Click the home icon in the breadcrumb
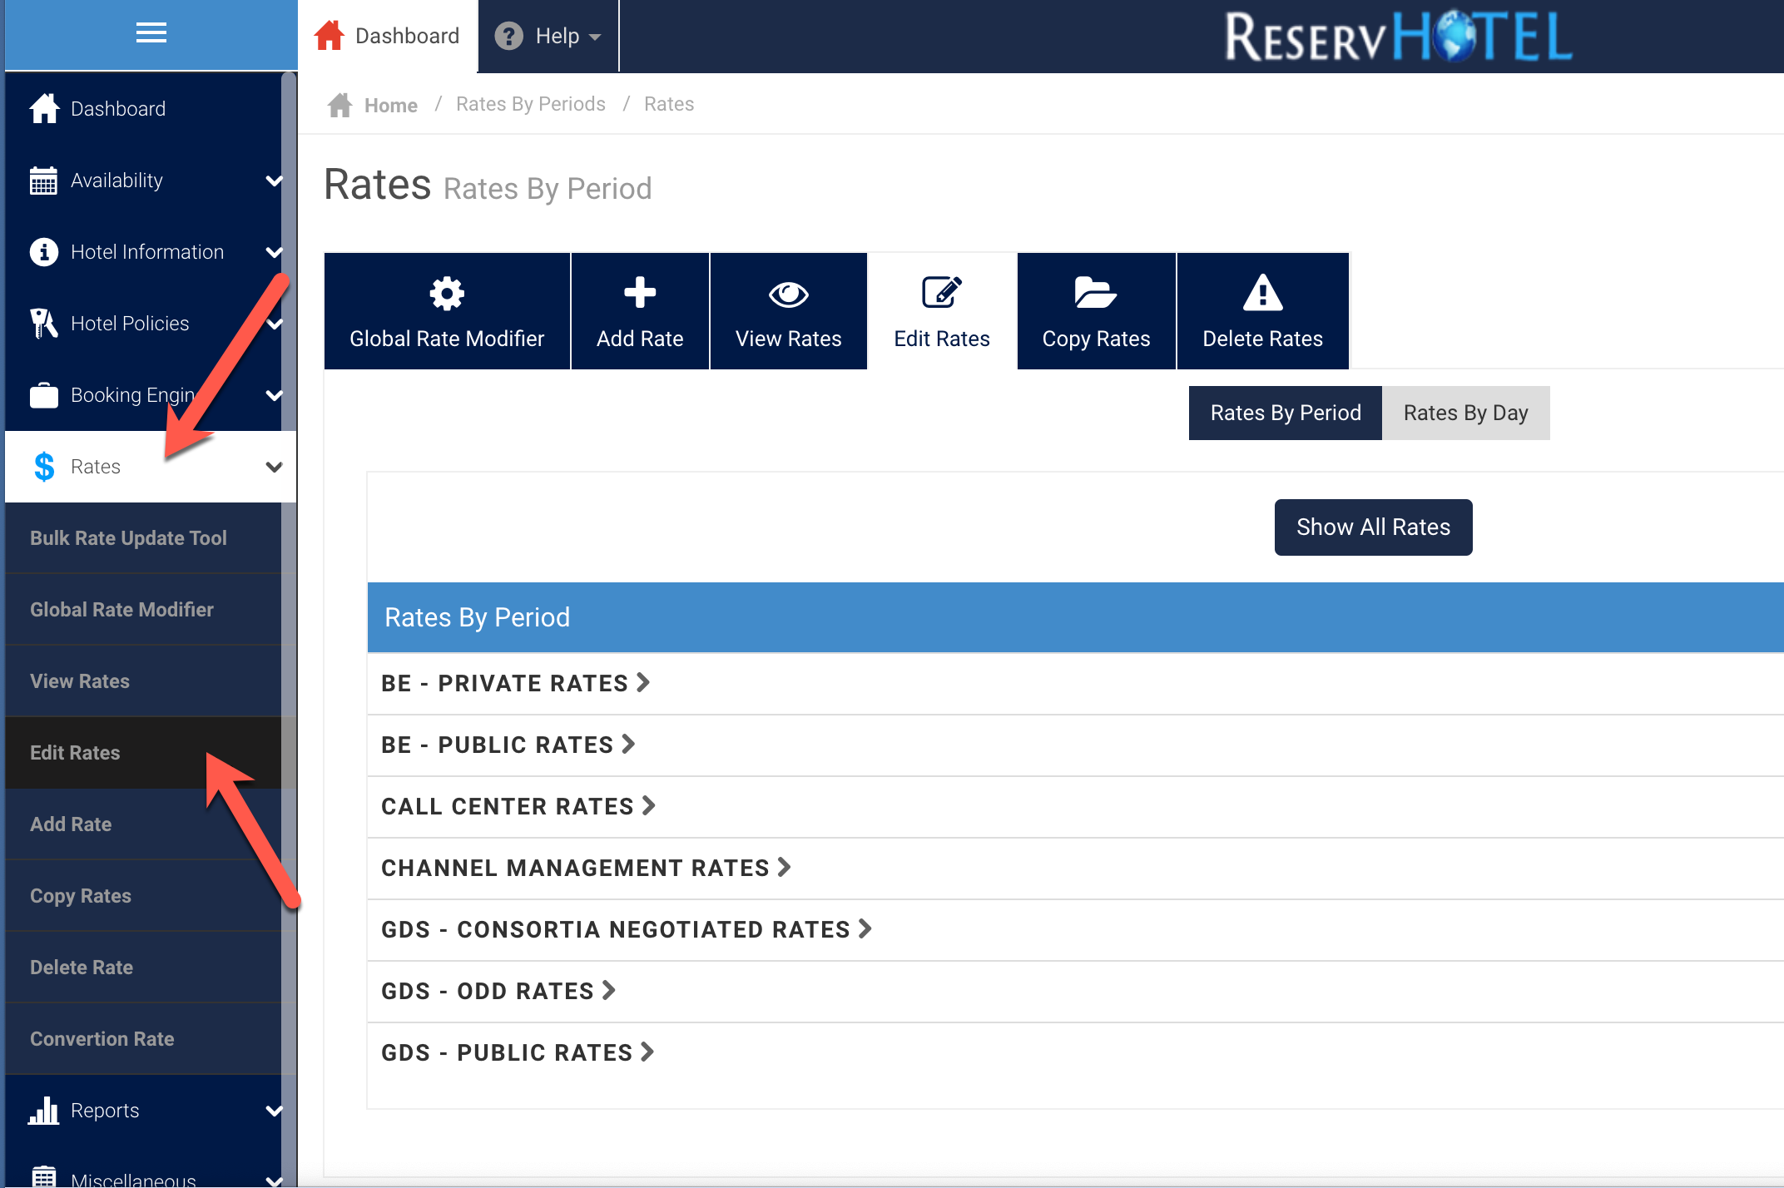The height and width of the screenshot is (1188, 1784). [339, 105]
